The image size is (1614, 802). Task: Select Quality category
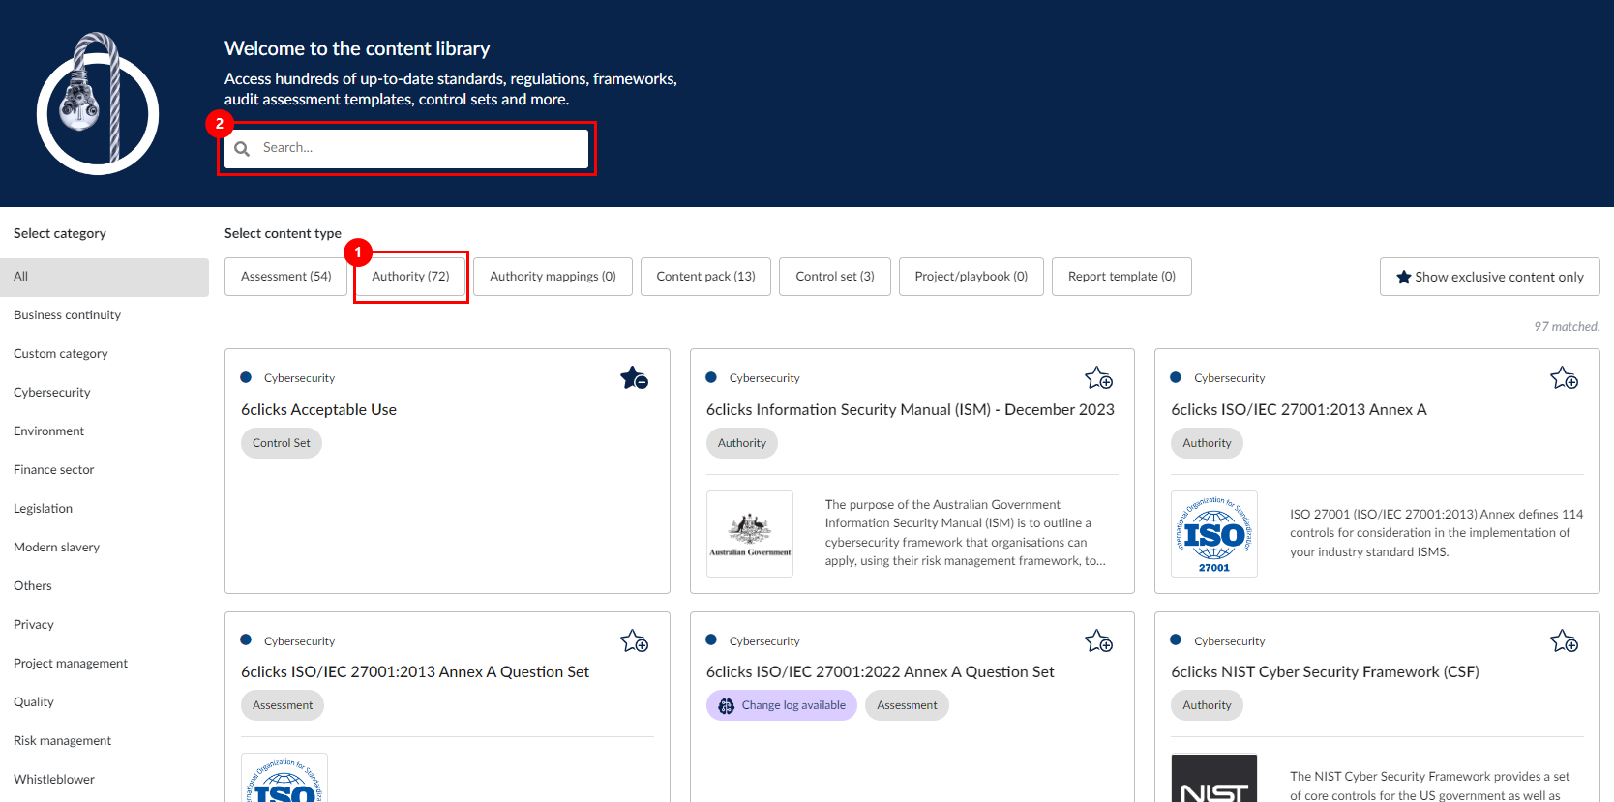pos(105,702)
